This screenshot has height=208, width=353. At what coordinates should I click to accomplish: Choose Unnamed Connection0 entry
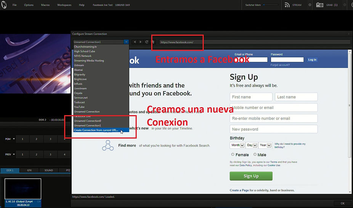tap(101, 121)
